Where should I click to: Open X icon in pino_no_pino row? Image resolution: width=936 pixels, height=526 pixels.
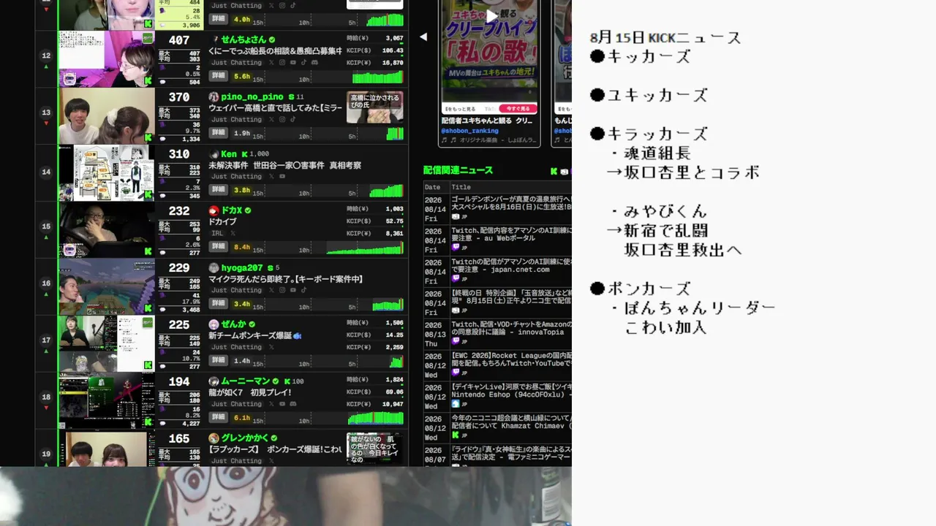[271, 120]
